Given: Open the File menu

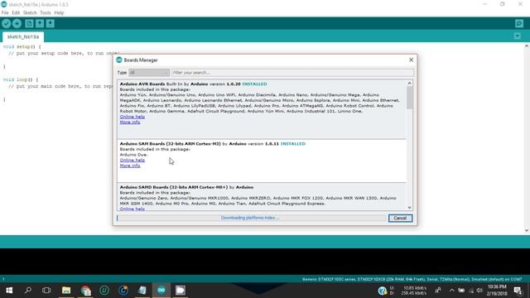Looking at the screenshot, I should tap(5, 13).
